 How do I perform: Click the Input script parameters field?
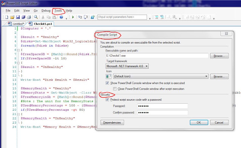coord(122,17)
